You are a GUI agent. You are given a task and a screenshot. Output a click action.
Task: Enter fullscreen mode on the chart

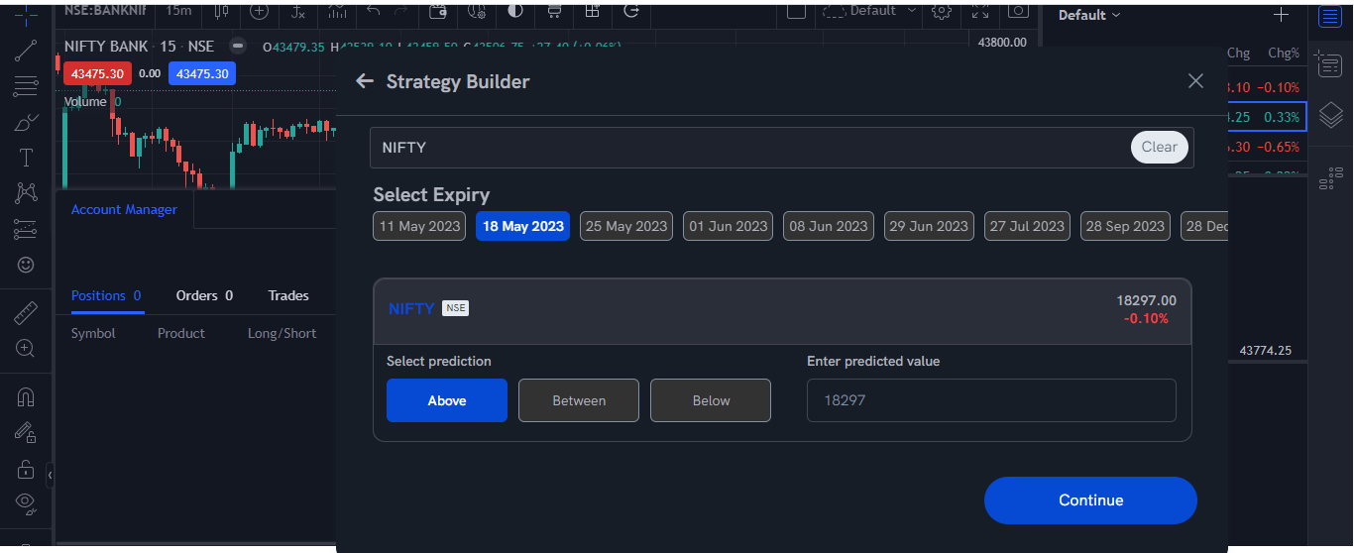(980, 12)
